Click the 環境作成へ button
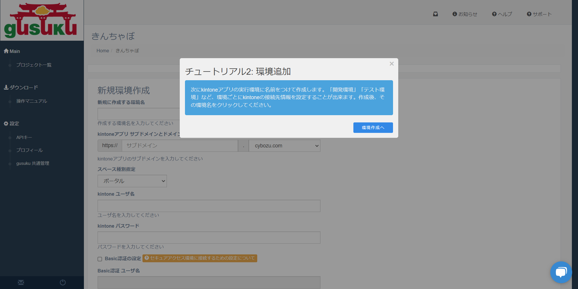The height and width of the screenshot is (289, 578). tap(373, 128)
